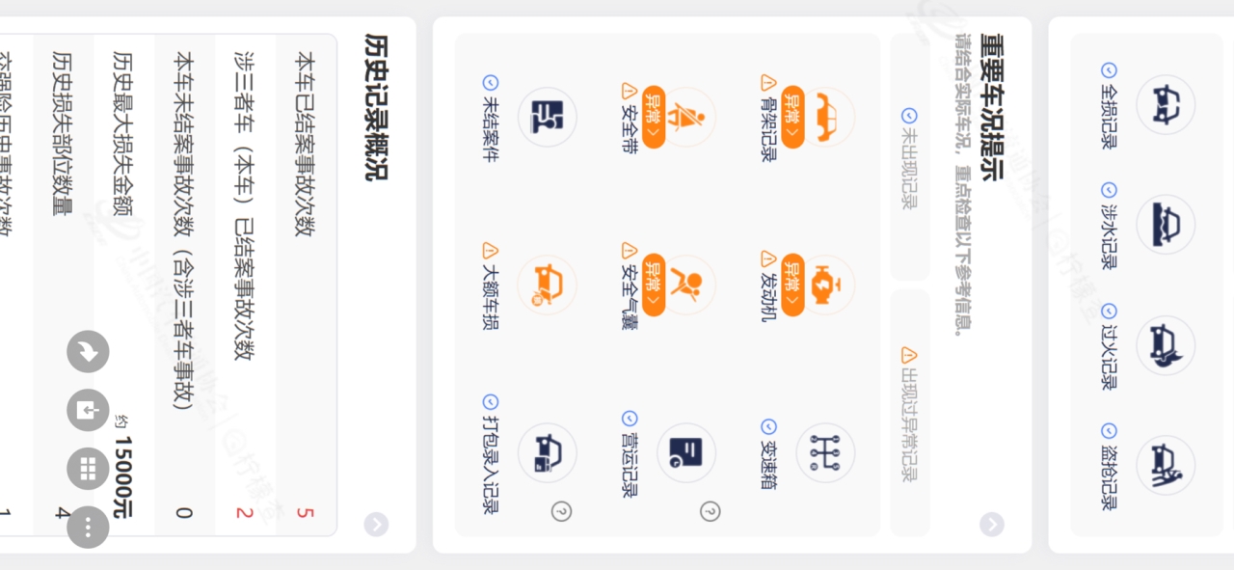This screenshot has width=1234, height=570.
Task: Open the 变速箱 gearbox icon
Action: (x=825, y=452)
